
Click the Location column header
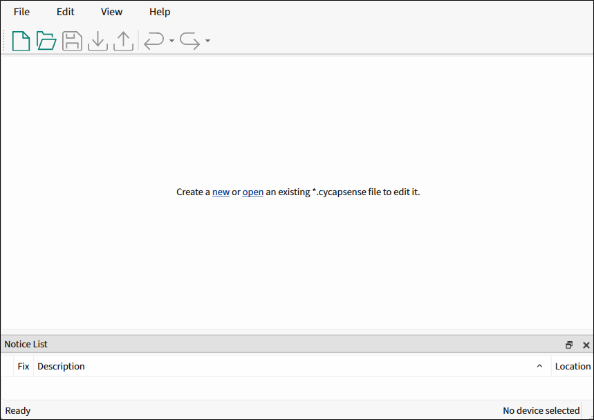point(573,367)
